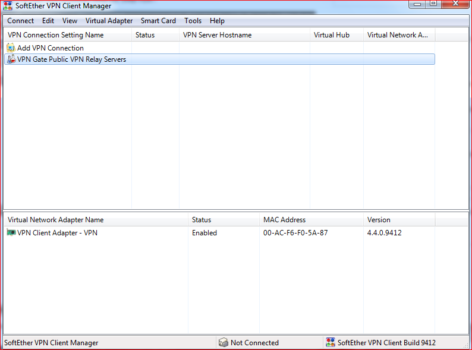The height and width of the screenshot is (350, 472).
Task: Sort by Version column header
Action: point(399,220)
